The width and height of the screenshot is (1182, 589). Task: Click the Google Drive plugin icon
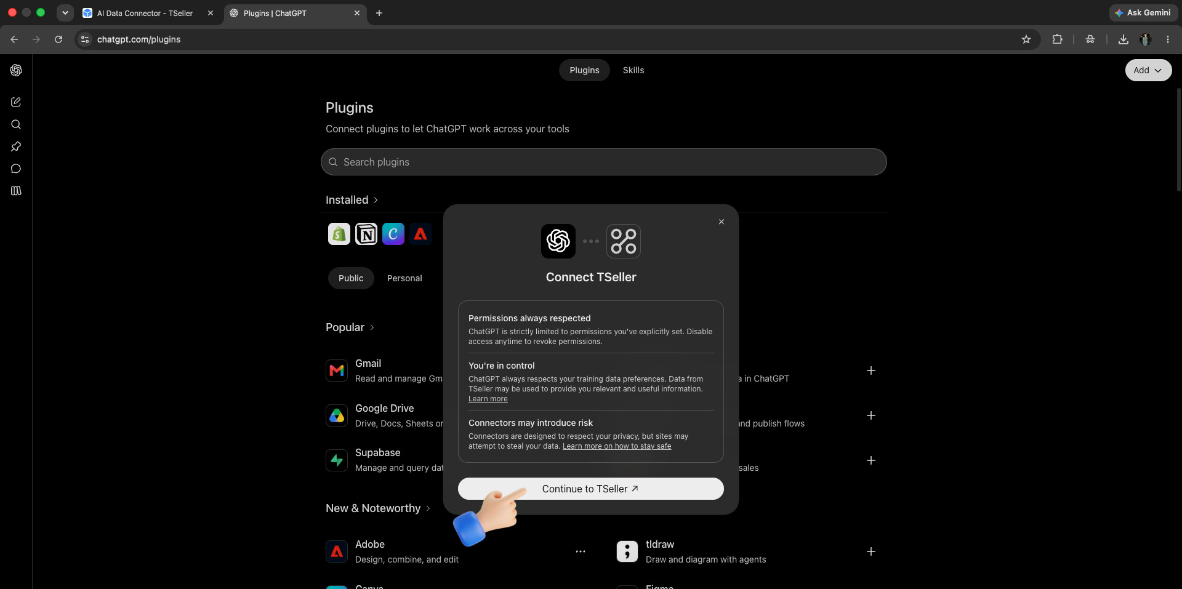tap(337, 415)
